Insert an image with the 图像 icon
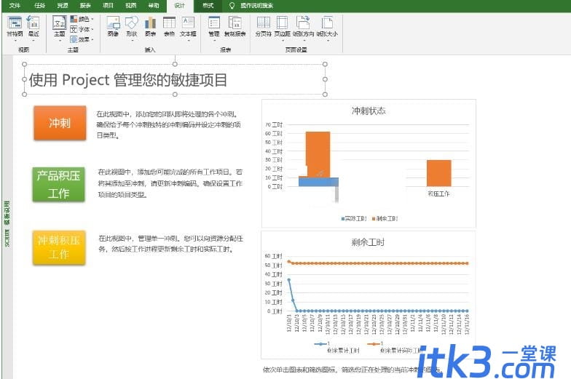This screenshot has height=379, width=571. tap(114, 23)
